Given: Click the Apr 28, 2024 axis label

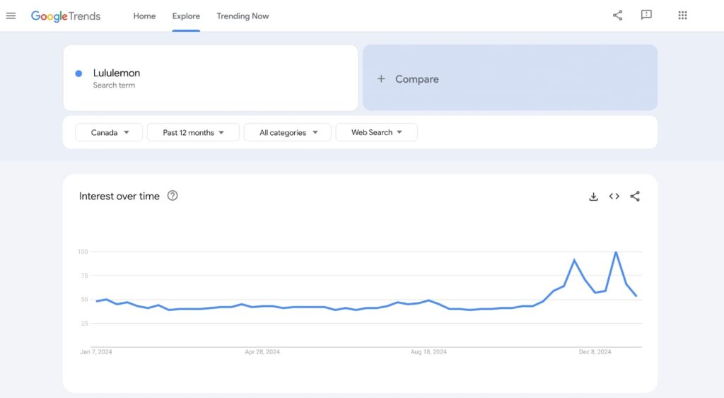Looking at the screenshot, I should (x=262, y=352).
